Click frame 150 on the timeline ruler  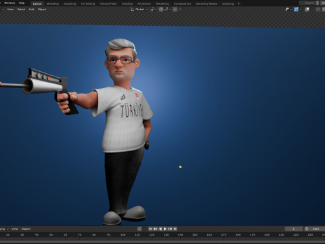195,235
